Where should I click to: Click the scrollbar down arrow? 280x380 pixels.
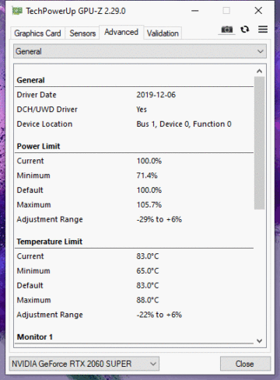click(259, 341)
